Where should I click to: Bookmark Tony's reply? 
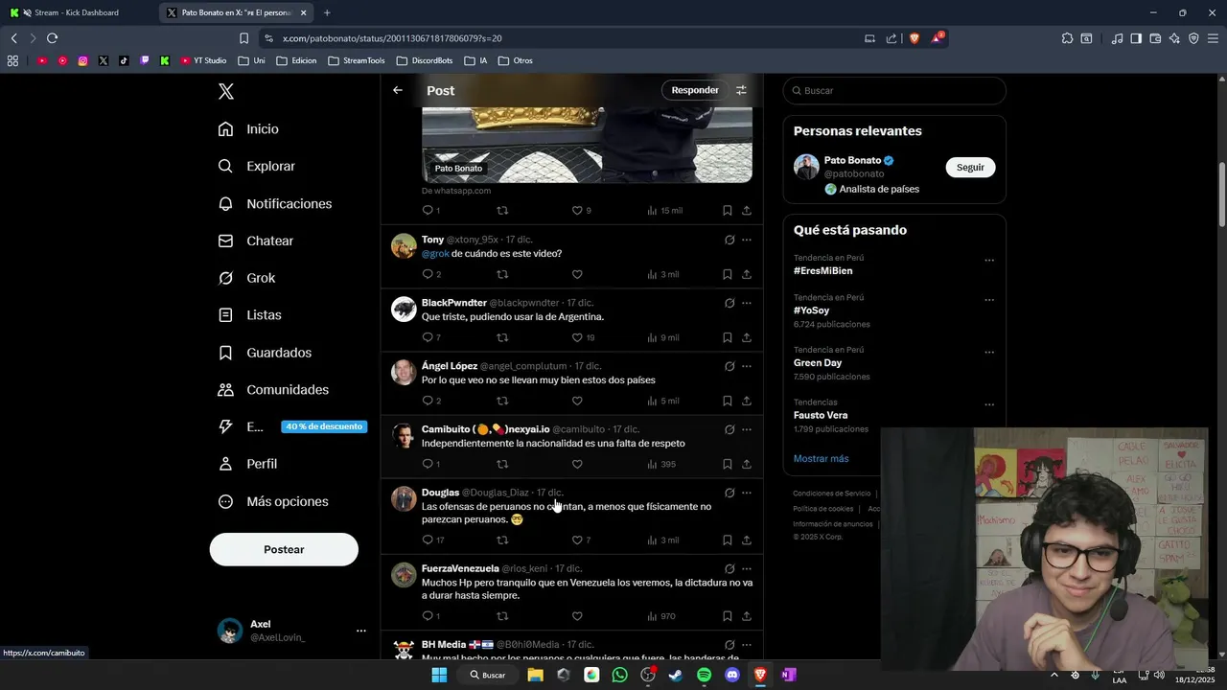[x=728, y=274]
